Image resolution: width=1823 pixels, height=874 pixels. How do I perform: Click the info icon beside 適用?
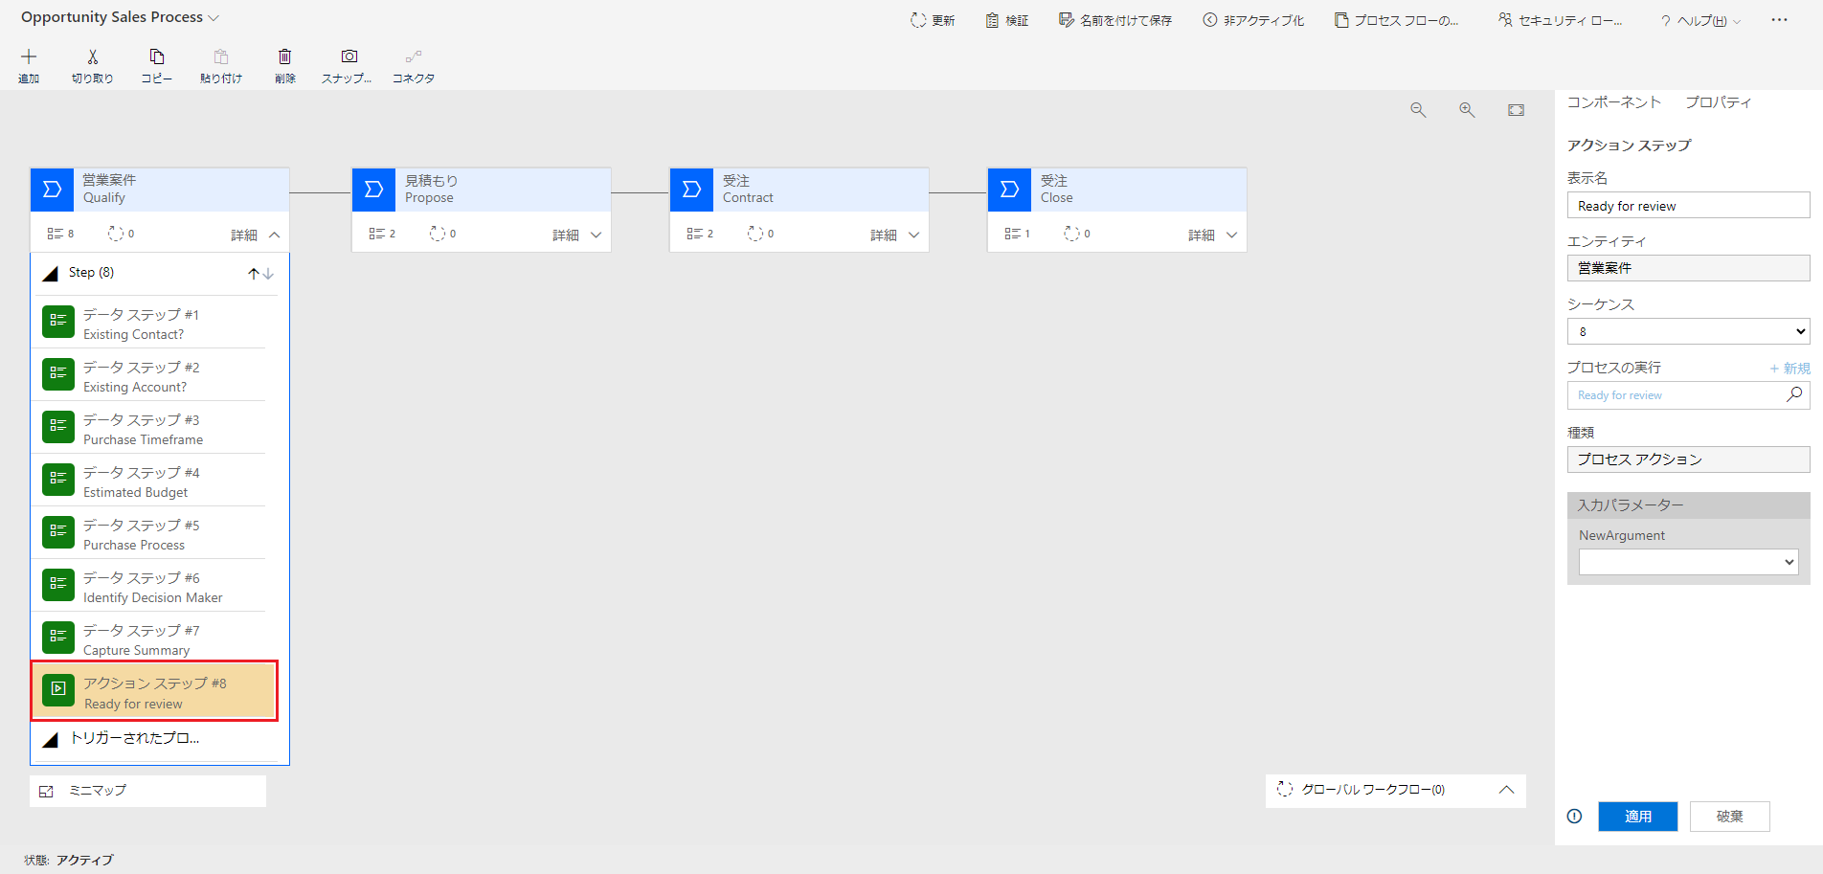pos(1574,817)
